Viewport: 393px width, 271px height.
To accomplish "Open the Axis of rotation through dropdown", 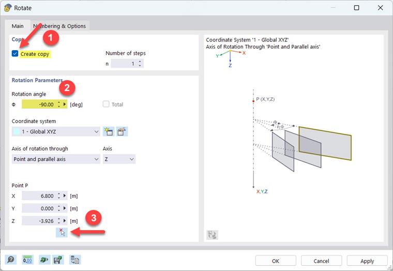I will pos(56,159).
